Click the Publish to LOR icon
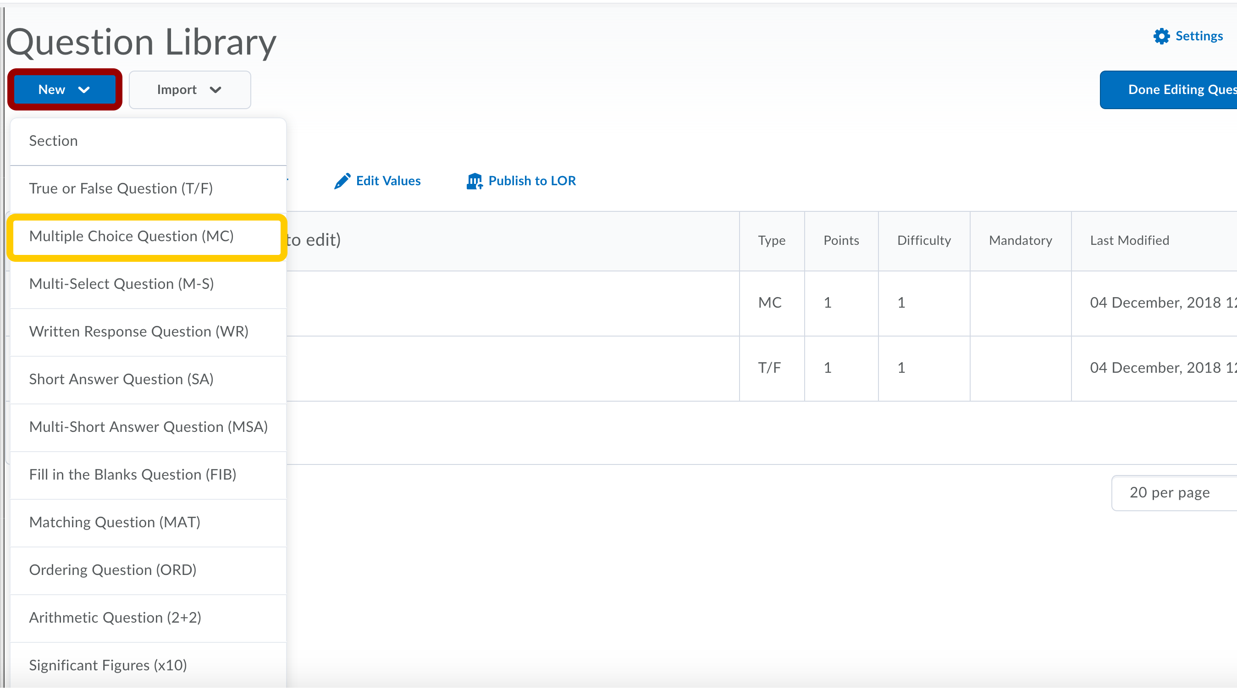1237x696 pixels. pos(475,181)
